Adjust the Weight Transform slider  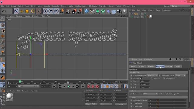click(172, 100)
